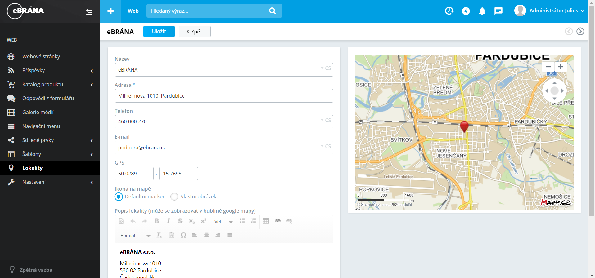
Task: Focus the GPS latitude field 50.0289
Action: [x=134, y=174]
